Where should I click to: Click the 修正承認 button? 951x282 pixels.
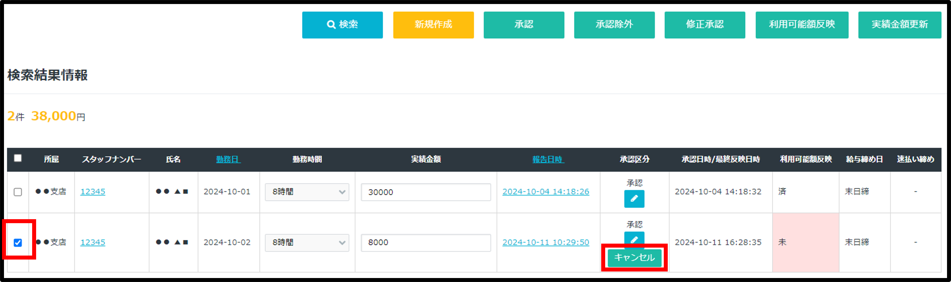[x=704, y=25]
